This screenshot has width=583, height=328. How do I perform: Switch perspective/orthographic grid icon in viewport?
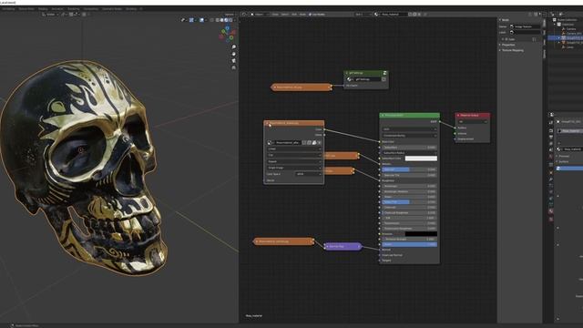tap(233, 67)
